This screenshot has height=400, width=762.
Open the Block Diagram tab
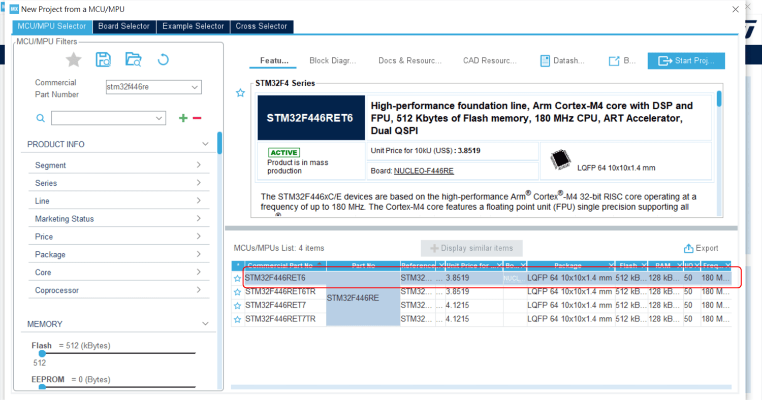333,61
